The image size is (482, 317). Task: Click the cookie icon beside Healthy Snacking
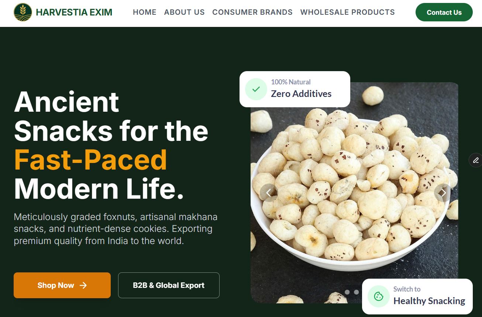point(378,296)
